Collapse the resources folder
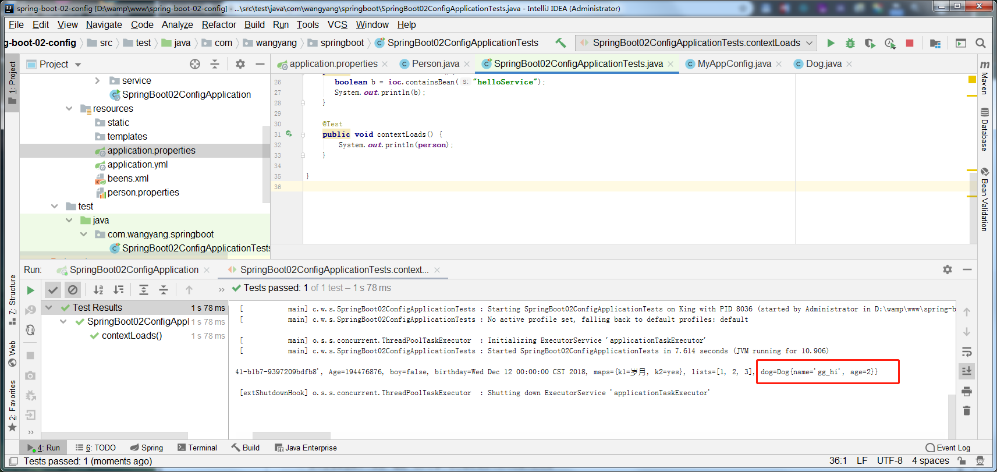Image resolution: width=997 pixels, height=472 pixels. coord(69,109)
